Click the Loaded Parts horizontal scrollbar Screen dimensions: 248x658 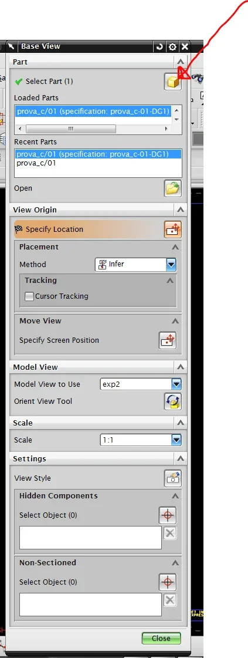pyautogui.click(x=94, y=129)
